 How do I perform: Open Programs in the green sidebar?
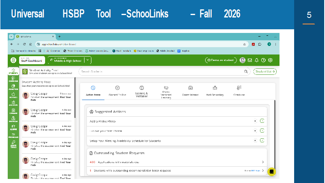tap(13, 135)
